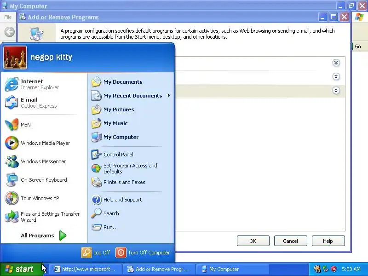This screenshot has width=368, height=276.
Task: Open Help and Support
Action: [x=131, y=200]
